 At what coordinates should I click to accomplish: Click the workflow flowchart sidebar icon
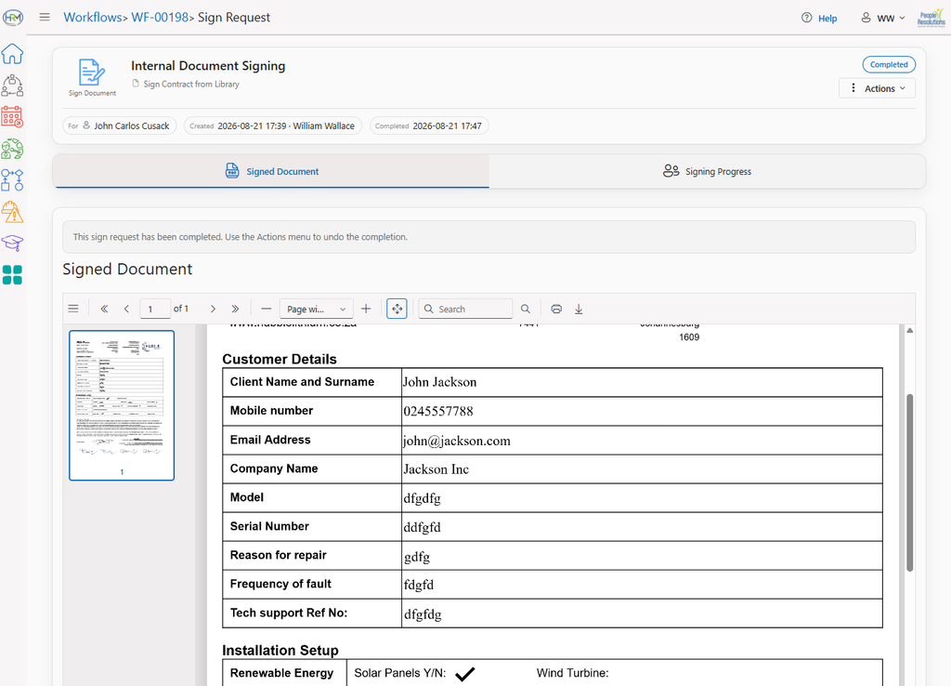[12, 179]
